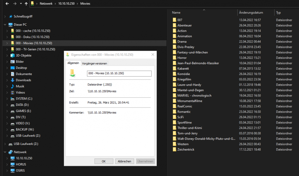
Task: Click the 000 - TV-Serien network drive icon
Action: 13,49
